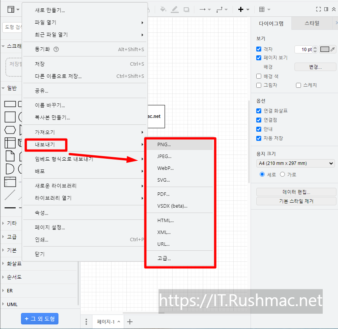The width and height of the screenshot is (338, 329).
Task: Select the list container shape
Action: coord(10,182)
